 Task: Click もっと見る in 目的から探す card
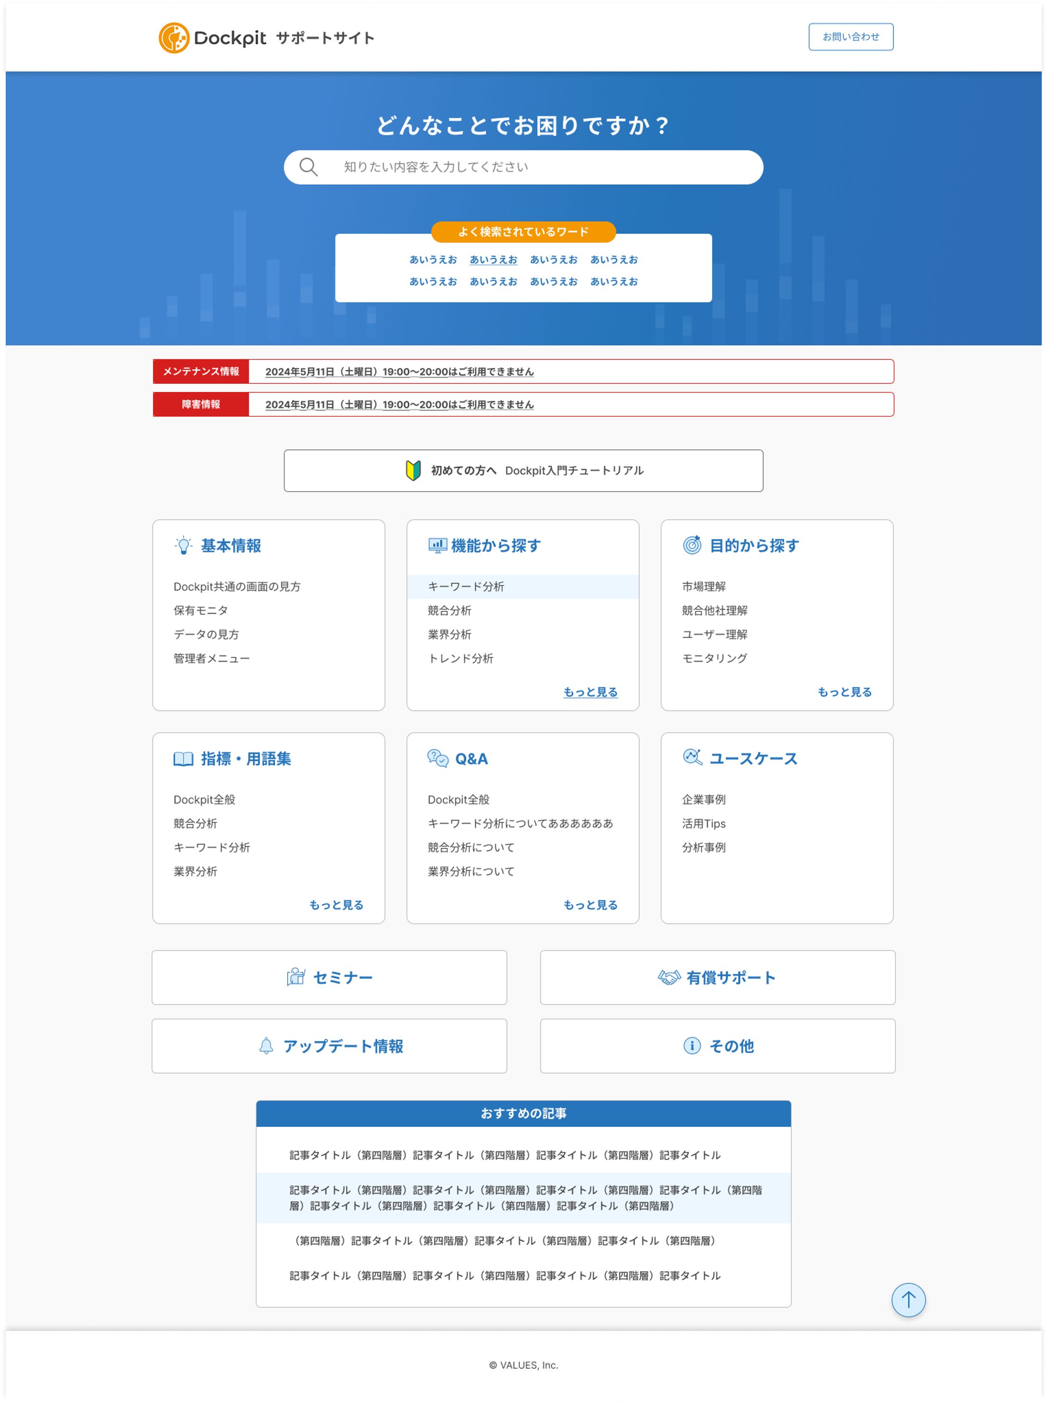point(845,692)
